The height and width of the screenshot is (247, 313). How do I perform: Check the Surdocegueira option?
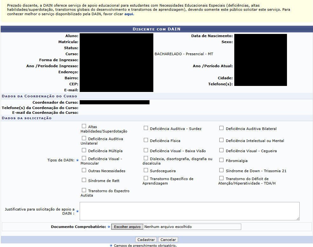pos(146,170)
